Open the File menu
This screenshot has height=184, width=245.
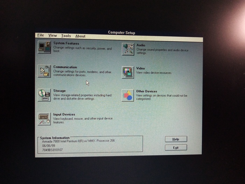(41, 35)
